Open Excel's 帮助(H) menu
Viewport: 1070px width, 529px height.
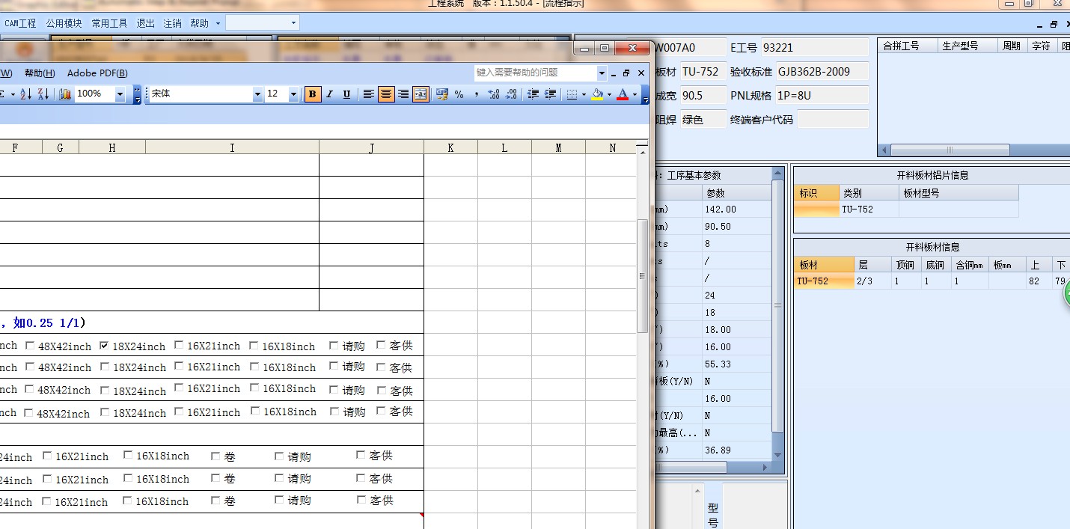coord(40,73)
